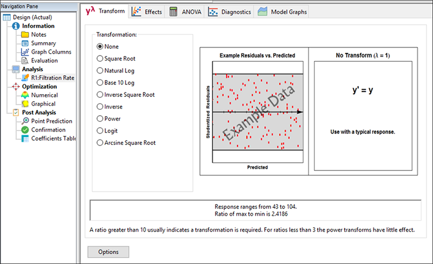Click the Information section label
This screenshot has width=433, height=264.
[x=38, y=26]
